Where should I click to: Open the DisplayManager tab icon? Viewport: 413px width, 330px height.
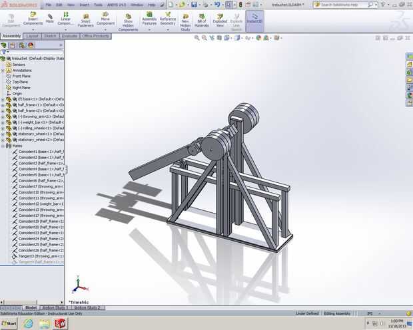(x=31, y=45)
